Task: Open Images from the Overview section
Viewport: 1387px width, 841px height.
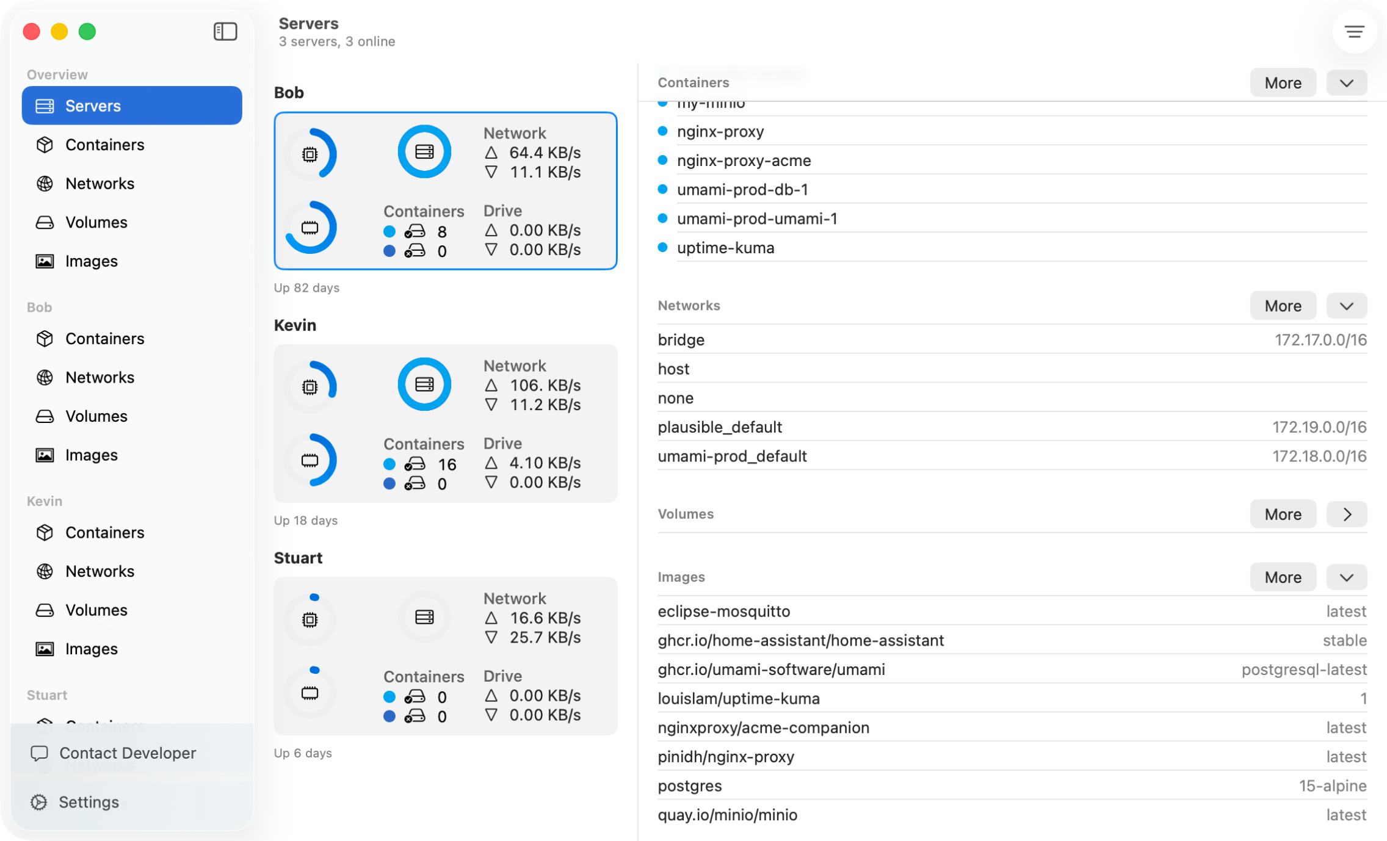Action: [91, 261]
